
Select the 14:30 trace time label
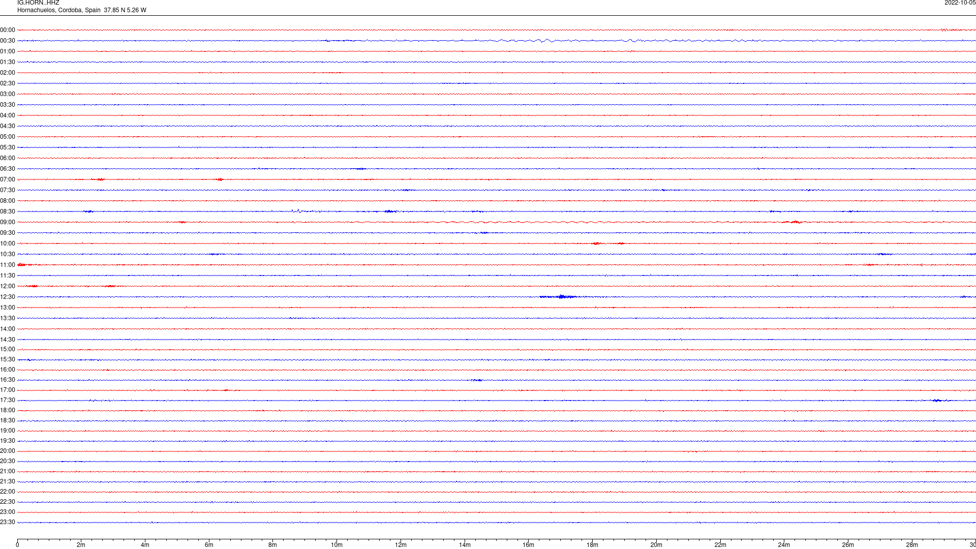[8, 340]
